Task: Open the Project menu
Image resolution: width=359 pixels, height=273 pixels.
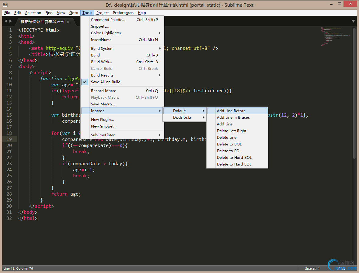Action: pyautogui.click(x=102, y=13)
